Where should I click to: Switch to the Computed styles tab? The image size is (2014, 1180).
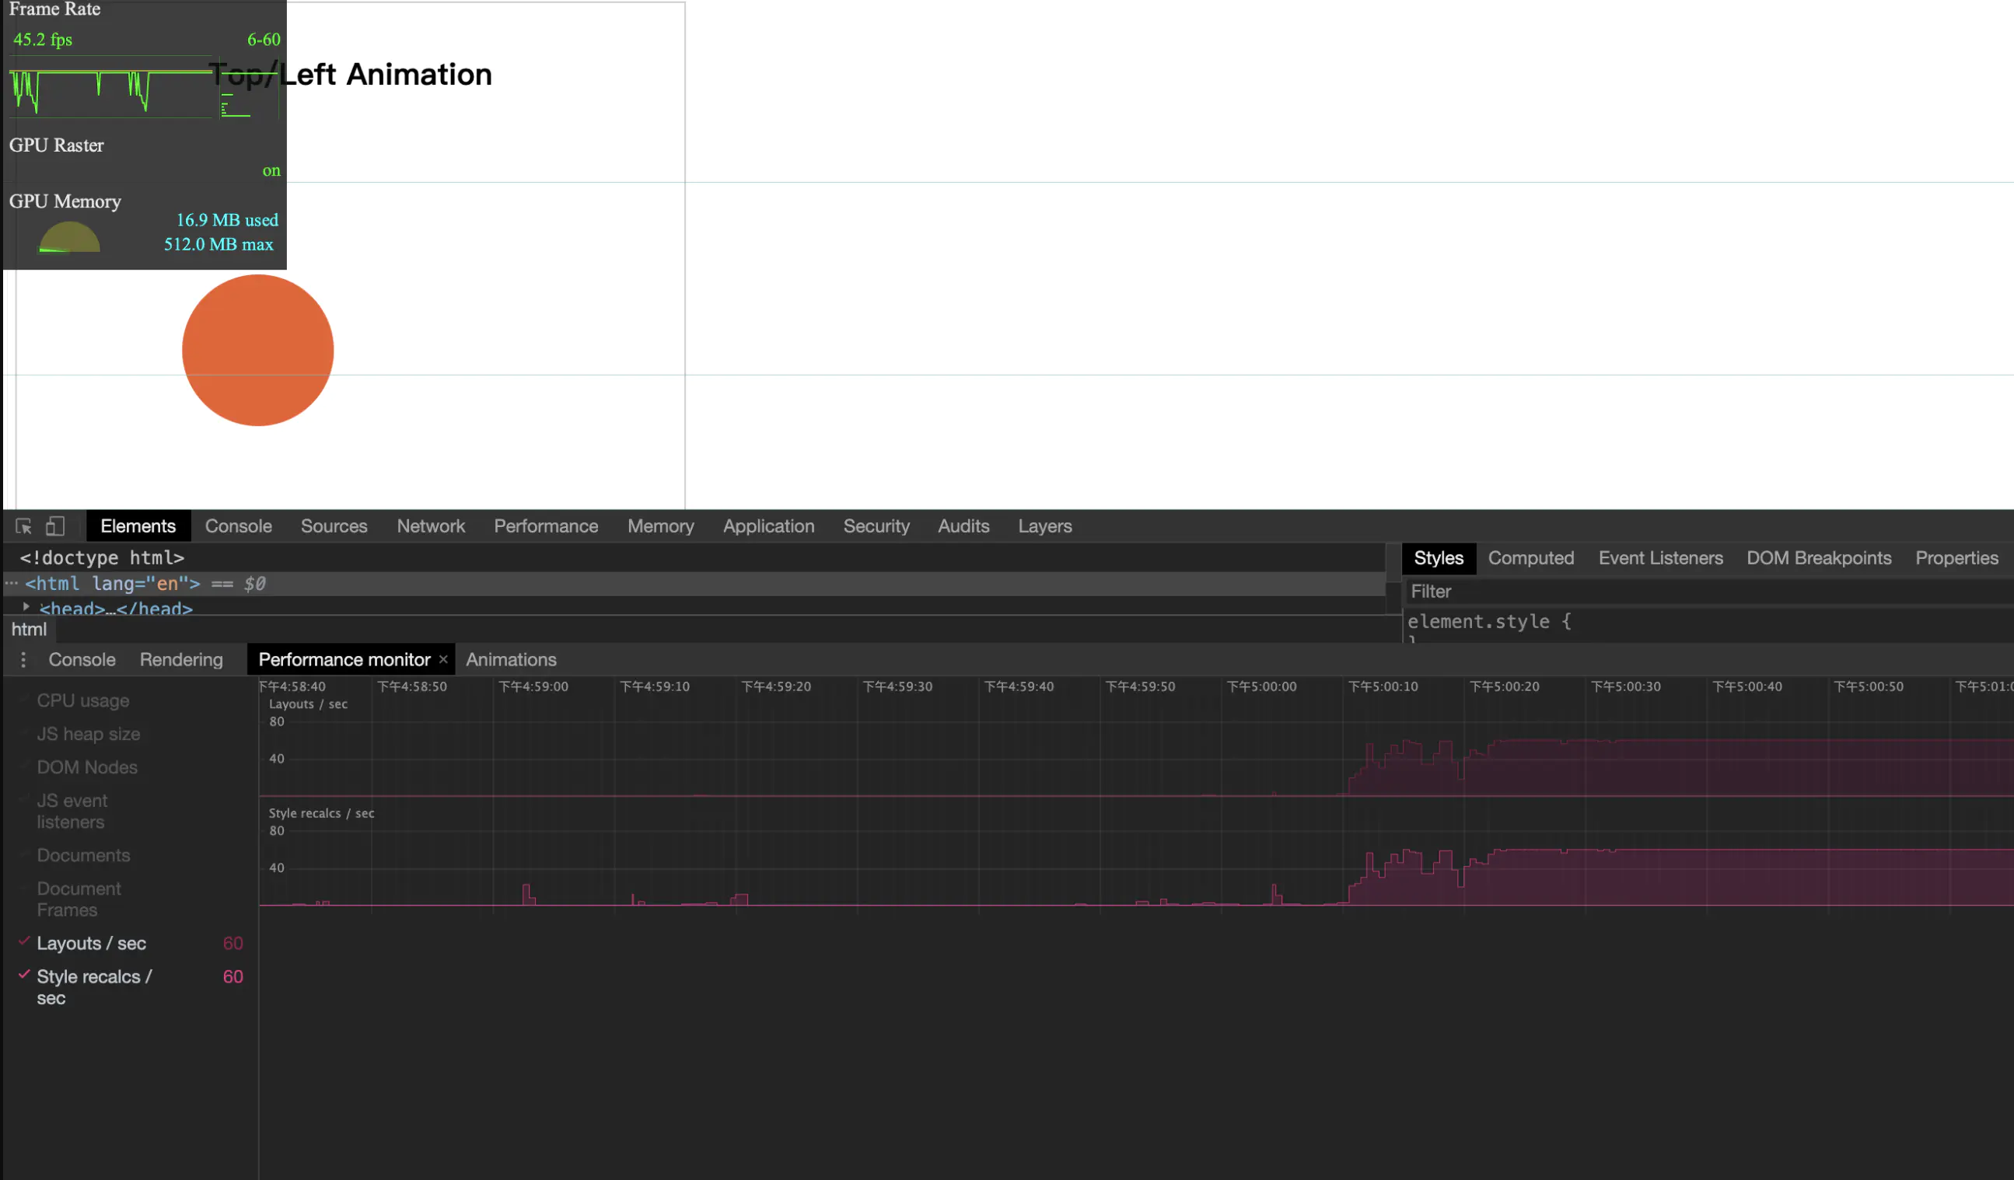[x=1530, y=558]
